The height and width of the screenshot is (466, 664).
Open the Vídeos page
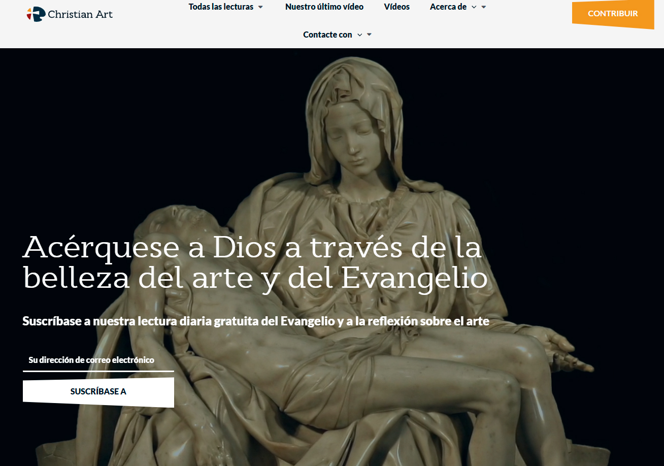pos(396,7)
